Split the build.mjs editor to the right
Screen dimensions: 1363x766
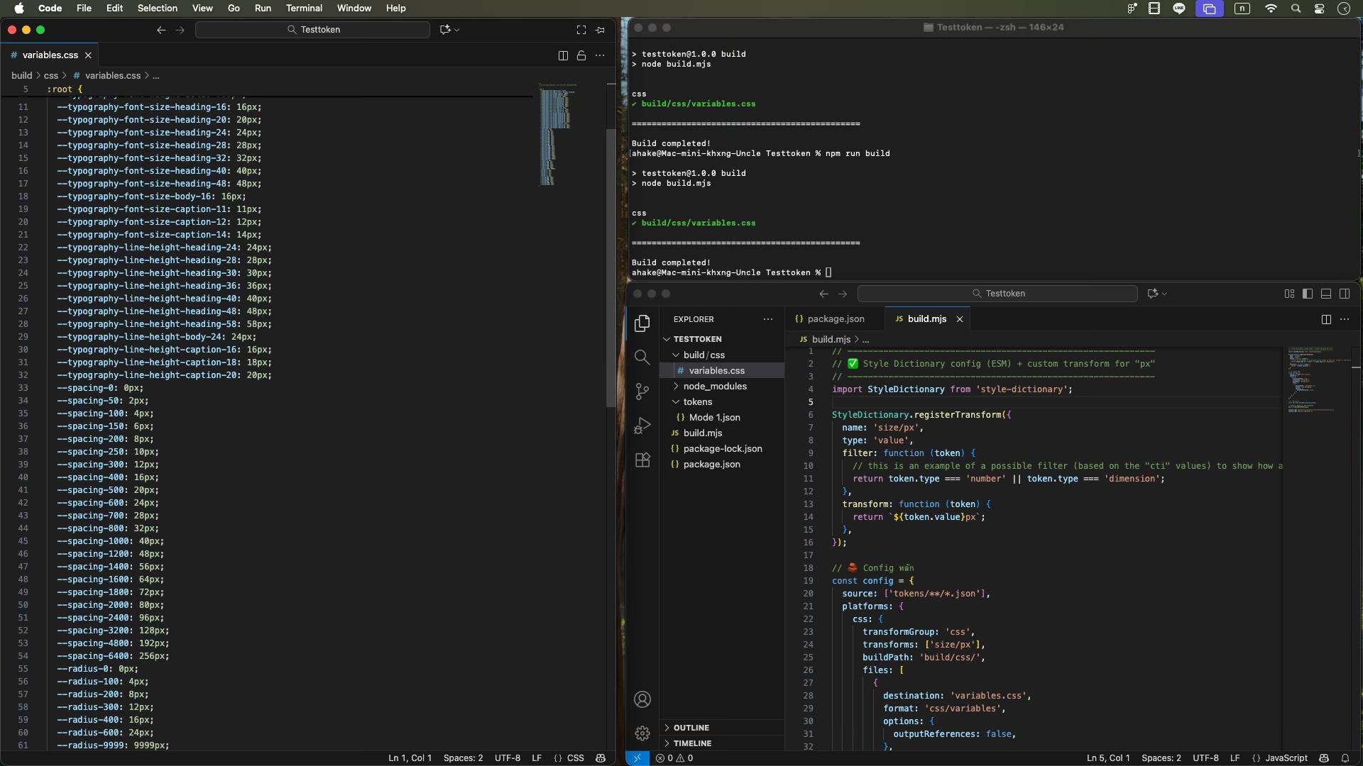tap(1326, 319)
